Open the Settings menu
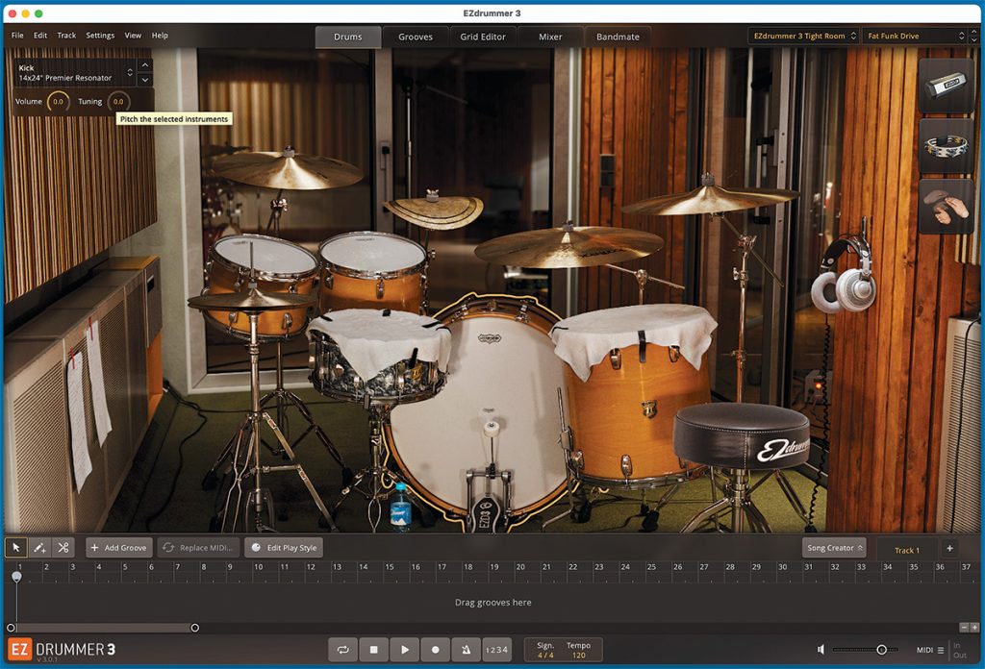This screenshot has height=669, width=985. (x=100, y=36)
